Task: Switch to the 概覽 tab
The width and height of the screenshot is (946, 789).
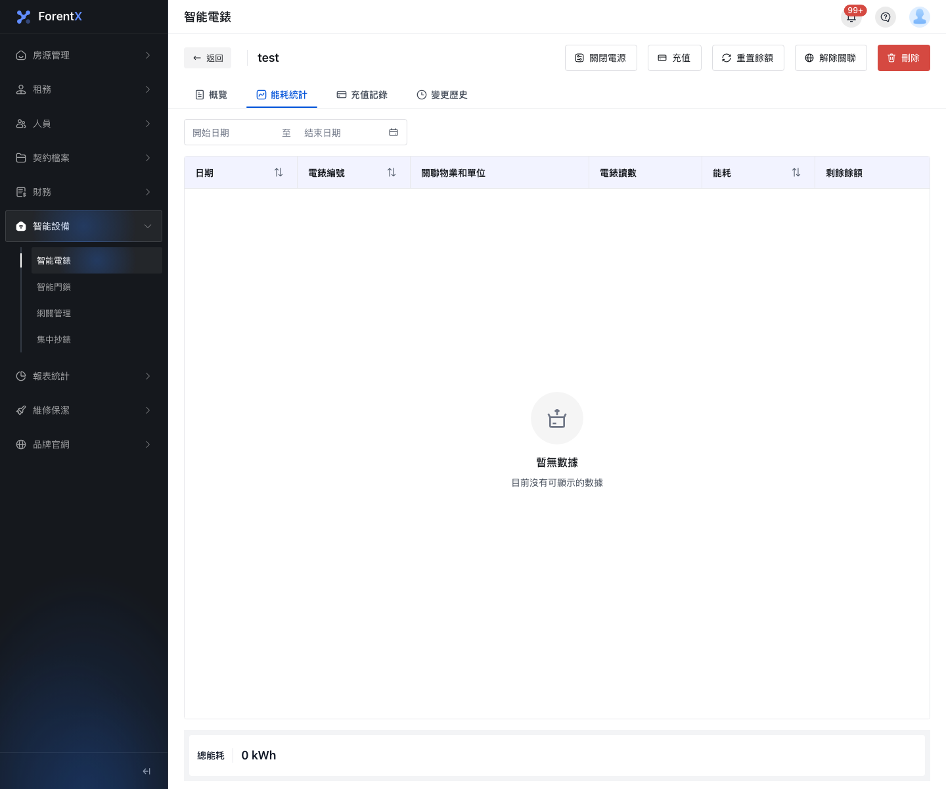Action: [x=211, y=95]
